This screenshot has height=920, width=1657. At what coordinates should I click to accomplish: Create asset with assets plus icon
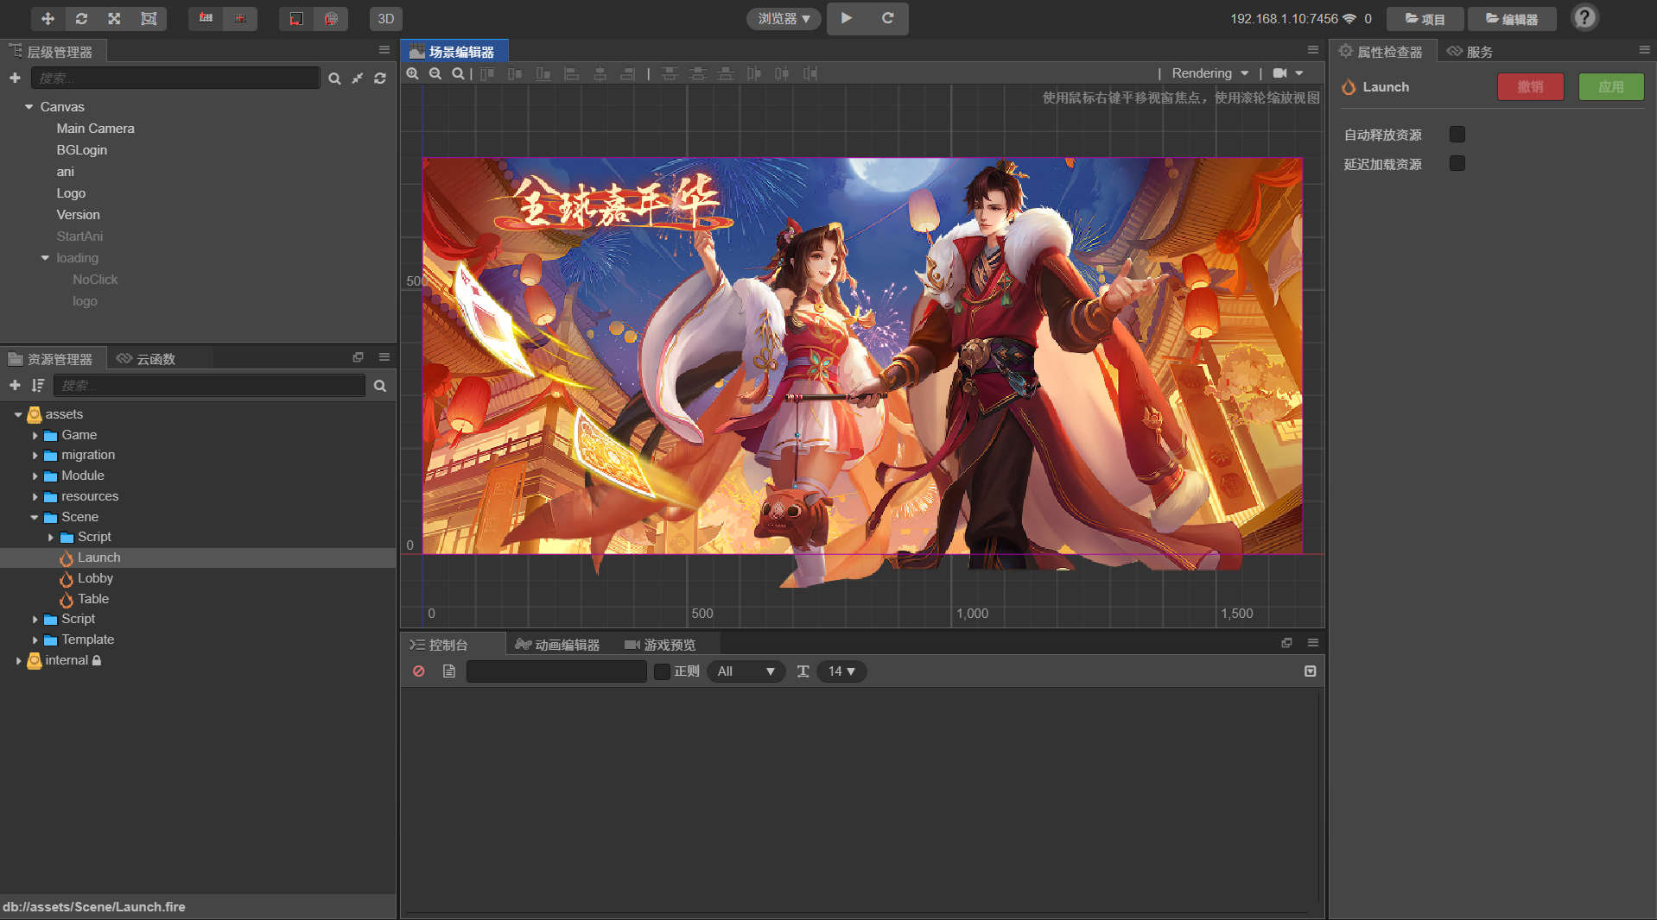(x=15, y=385)
